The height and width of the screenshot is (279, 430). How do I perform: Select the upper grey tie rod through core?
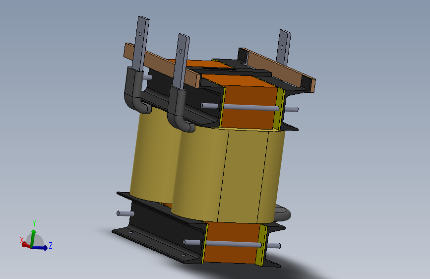[251, 107]
